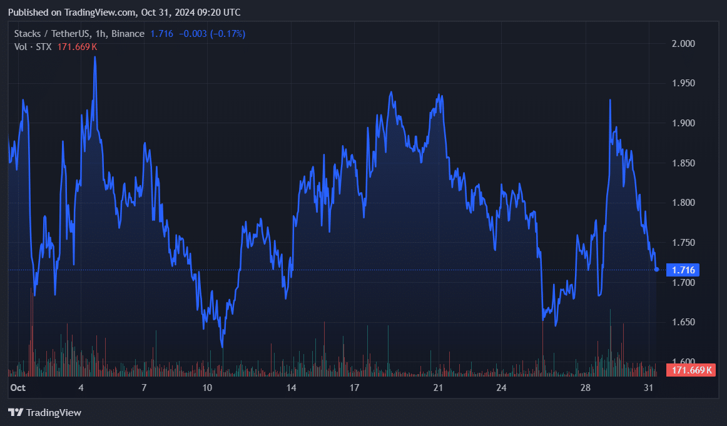Click the '24' date axis label
Image resolution: width=727 pixels, height=426 pixels.
(501, 387)
